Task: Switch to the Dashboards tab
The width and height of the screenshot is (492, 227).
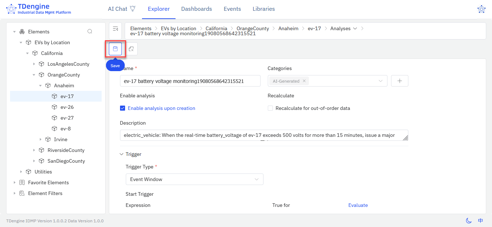Action: point(196,9)
